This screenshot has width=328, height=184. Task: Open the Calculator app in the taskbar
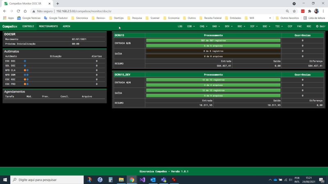[111, 180]
